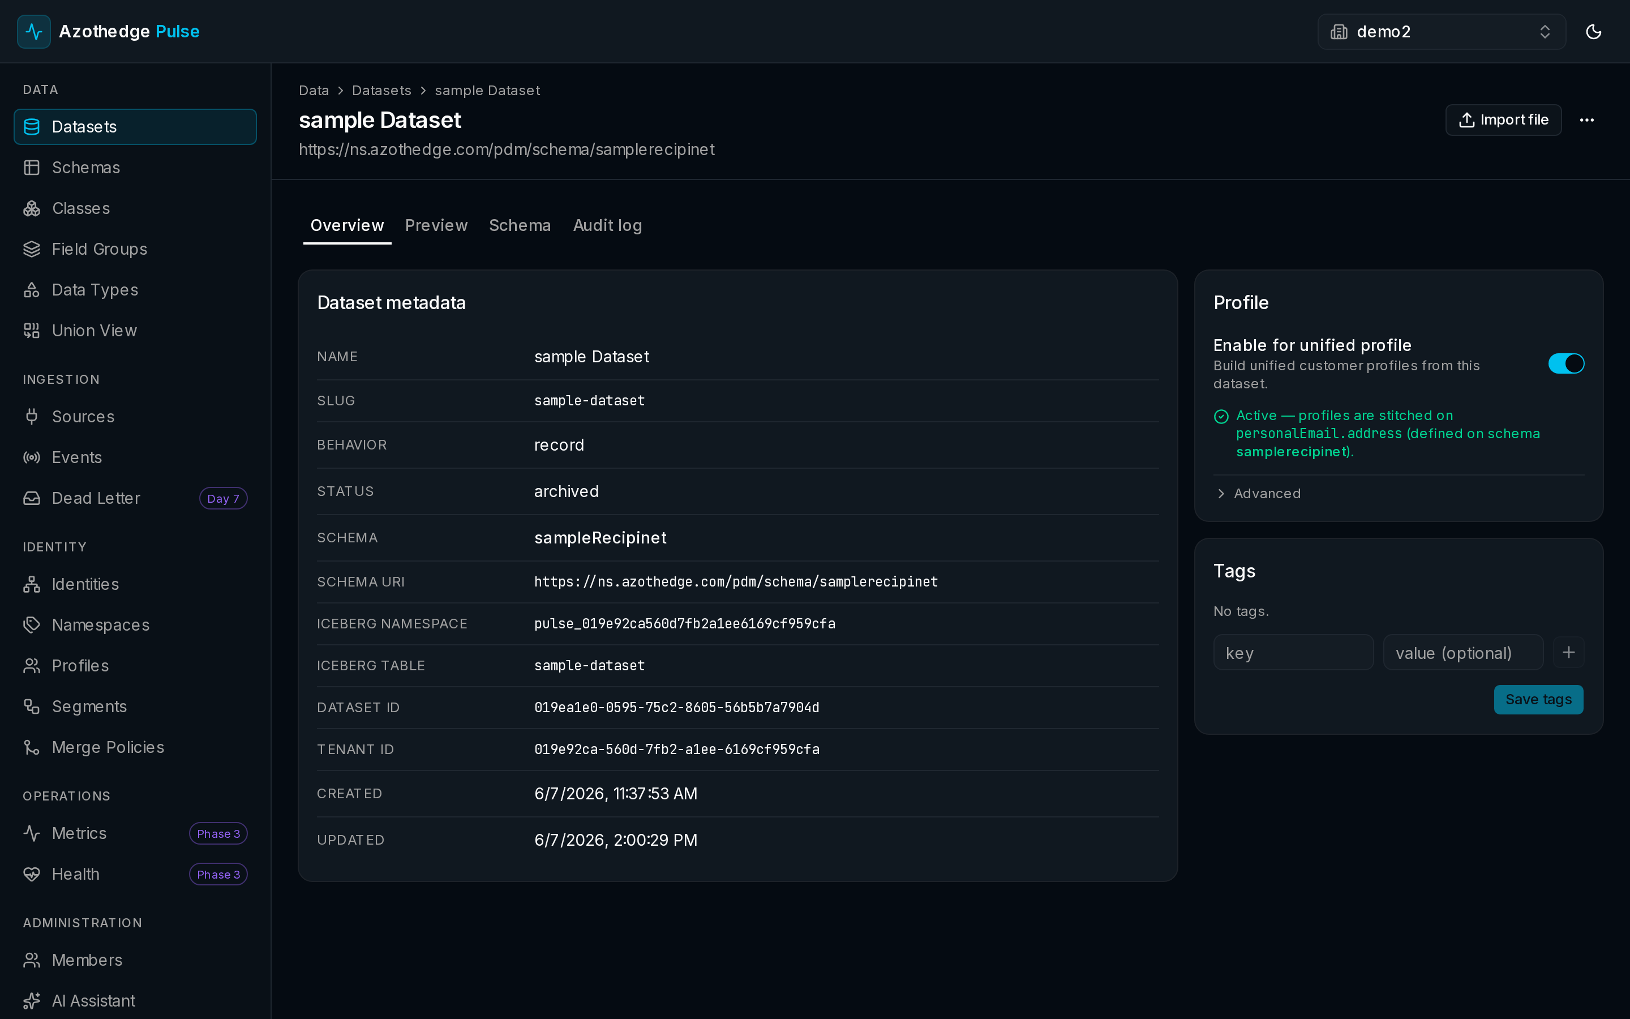
Task: Click the Segments icon in sidebar
Action: point(32,707)
